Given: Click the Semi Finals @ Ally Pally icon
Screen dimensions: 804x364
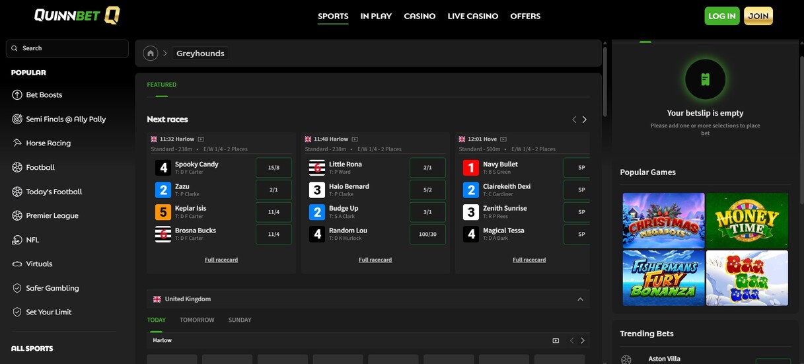Looking at the screenshot, I should click(17, 119).
